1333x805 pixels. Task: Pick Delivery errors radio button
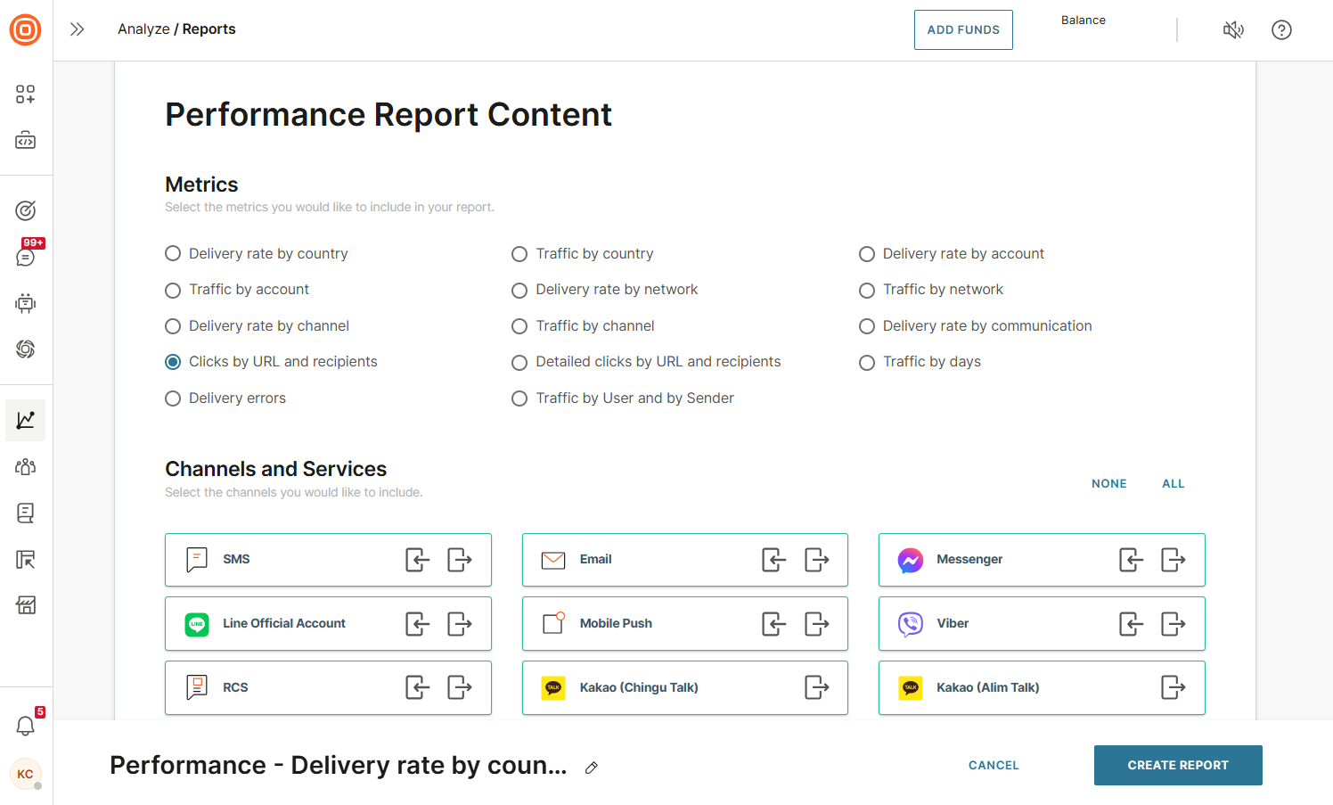click(x=173, y=398)
